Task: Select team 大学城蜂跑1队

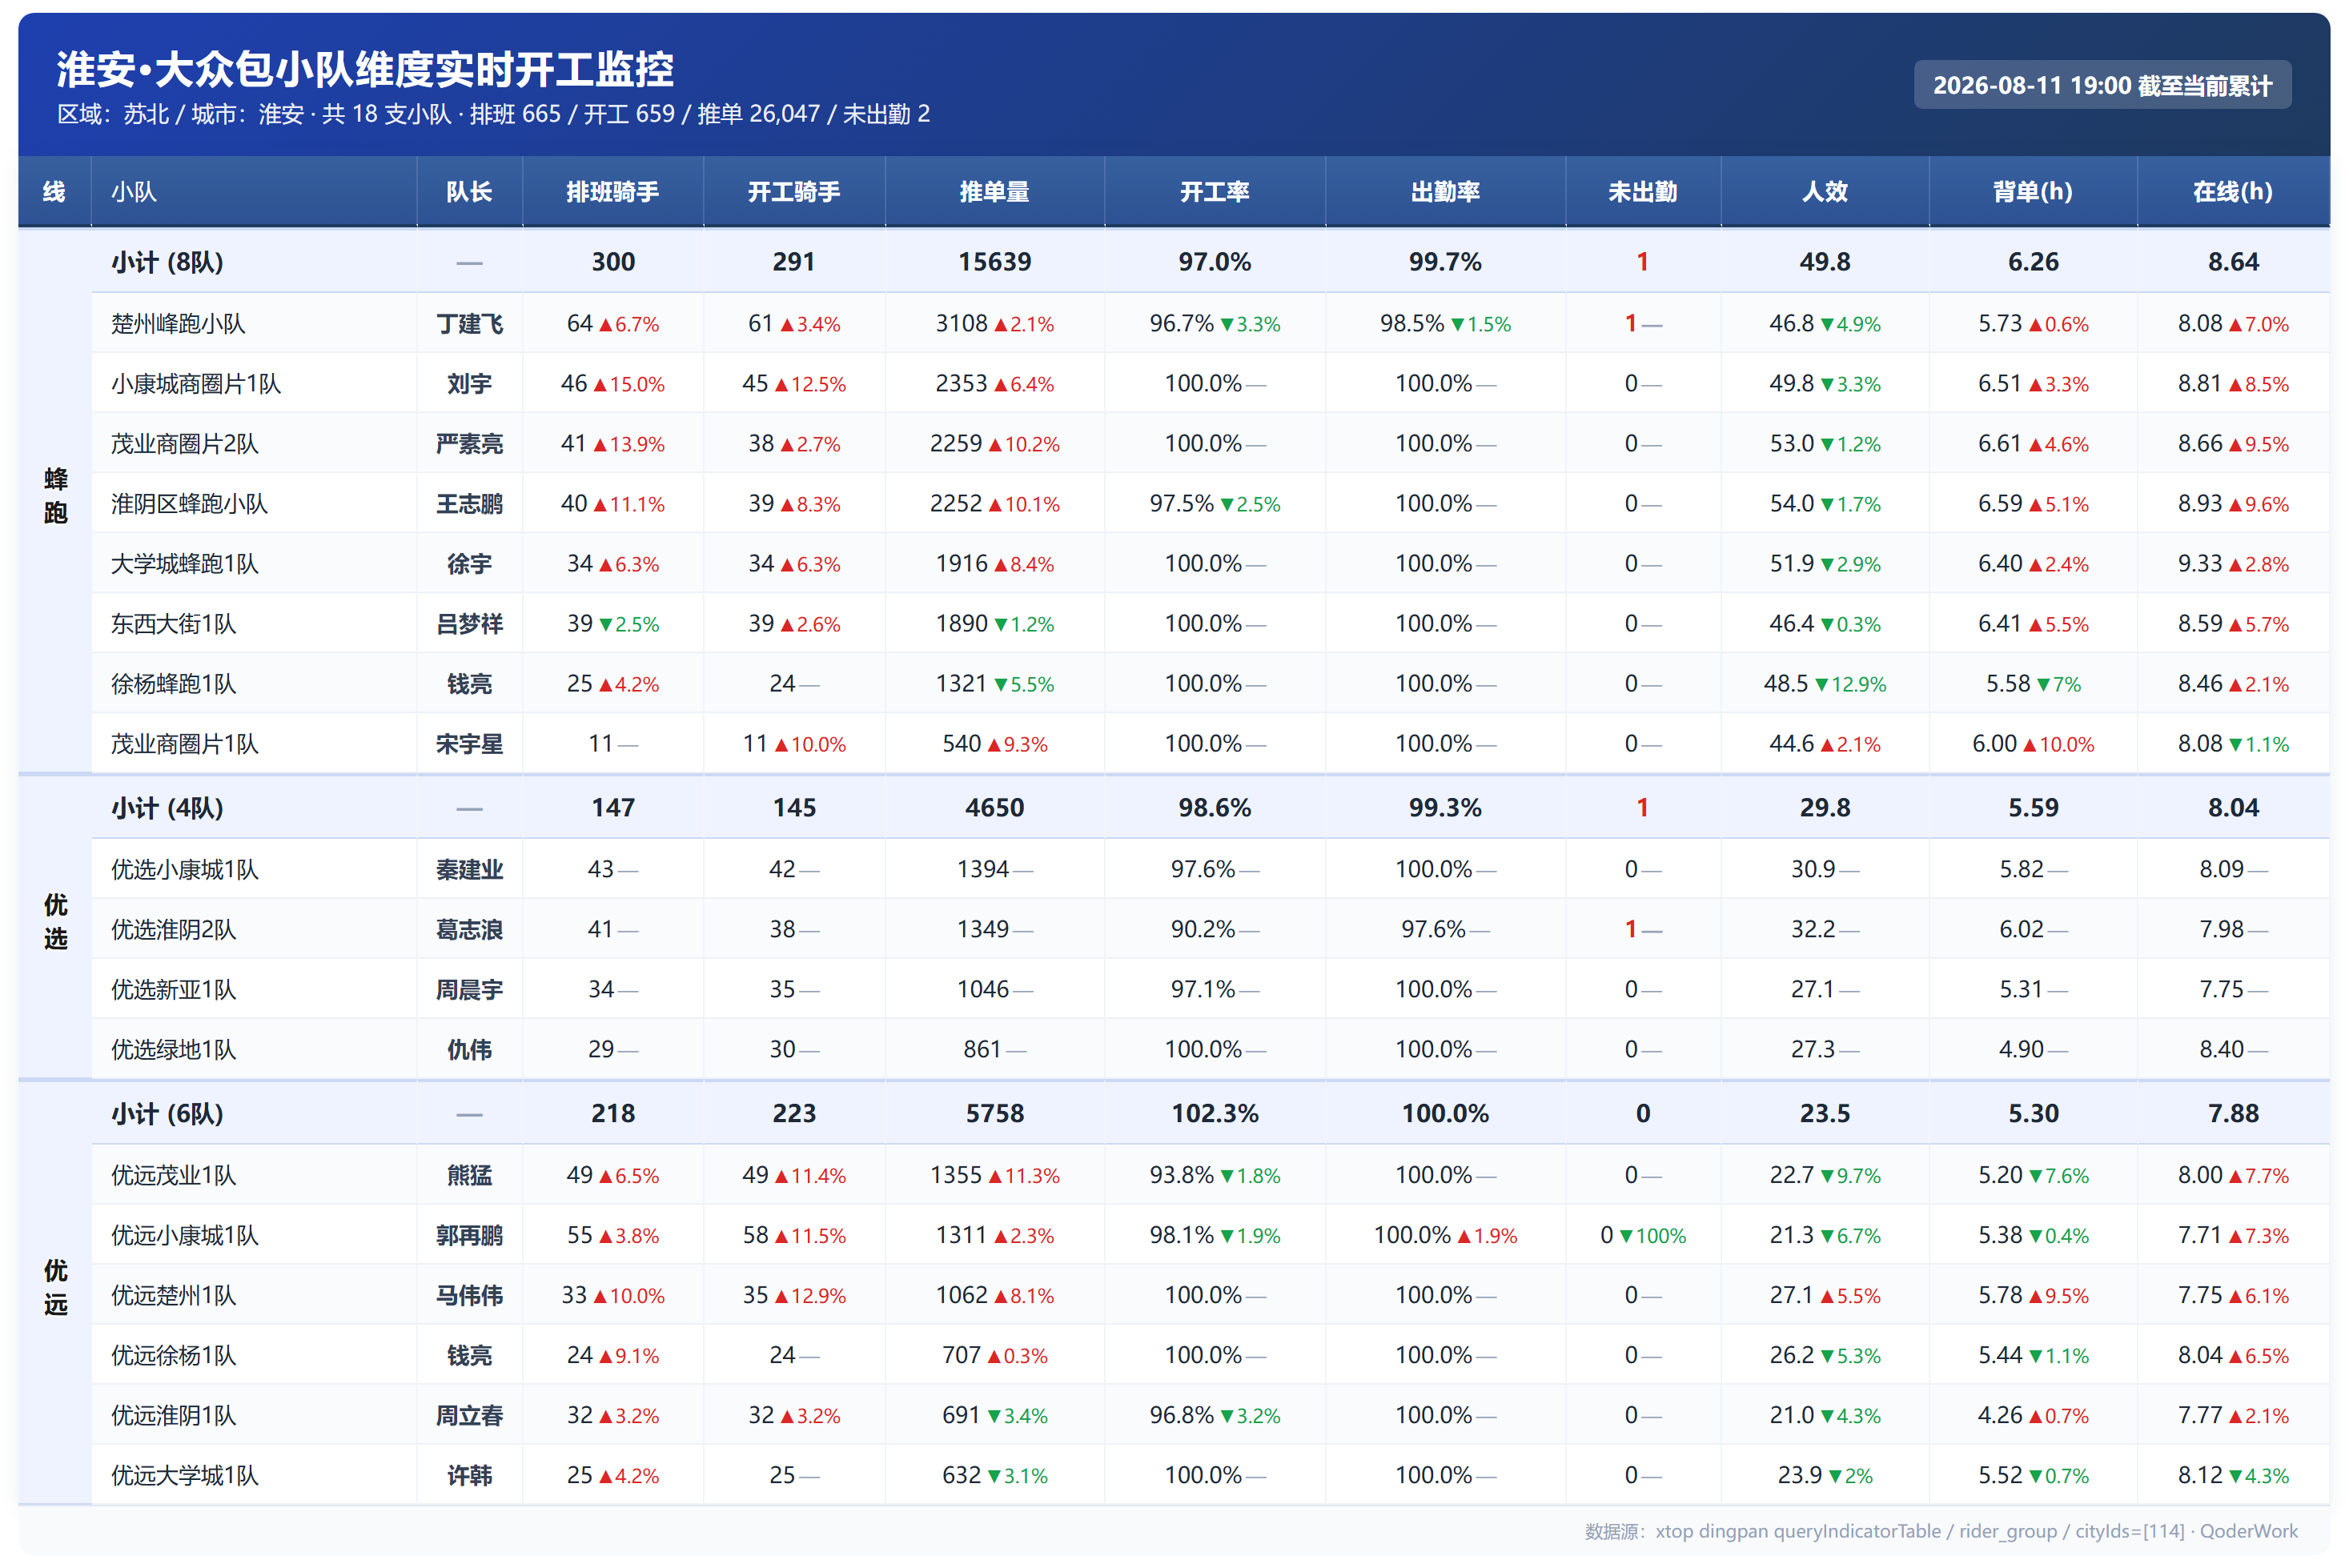Action: [x=184, y=564]
